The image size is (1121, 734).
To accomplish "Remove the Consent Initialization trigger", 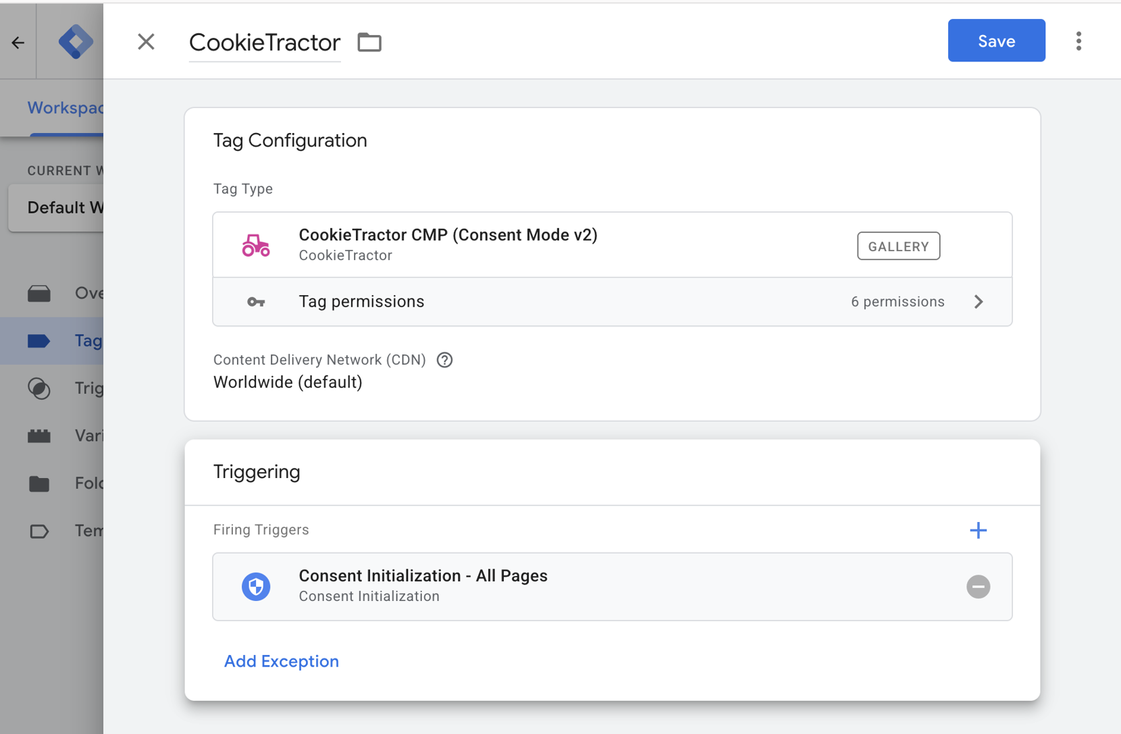I will (978, 586).
